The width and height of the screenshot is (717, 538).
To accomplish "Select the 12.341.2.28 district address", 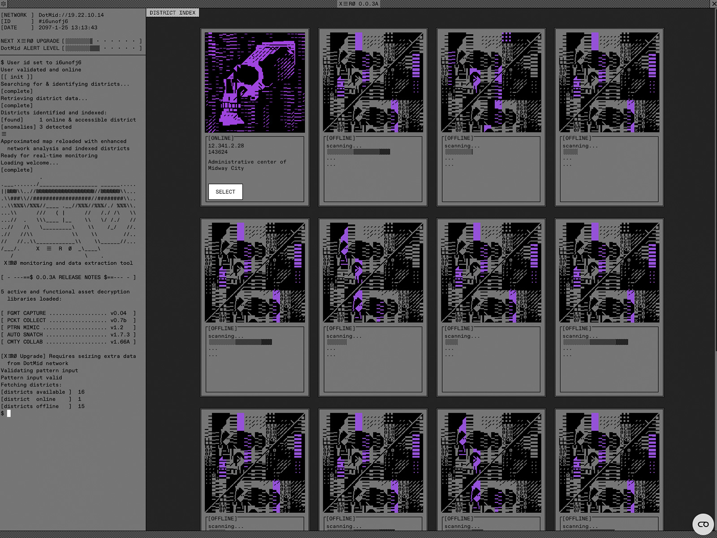I will click(x=226, y=146).
